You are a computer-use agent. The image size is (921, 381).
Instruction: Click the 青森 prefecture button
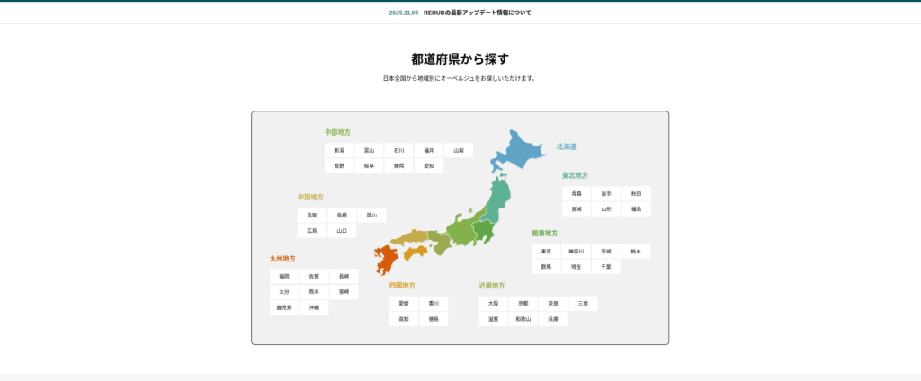[x=577, y=194]
